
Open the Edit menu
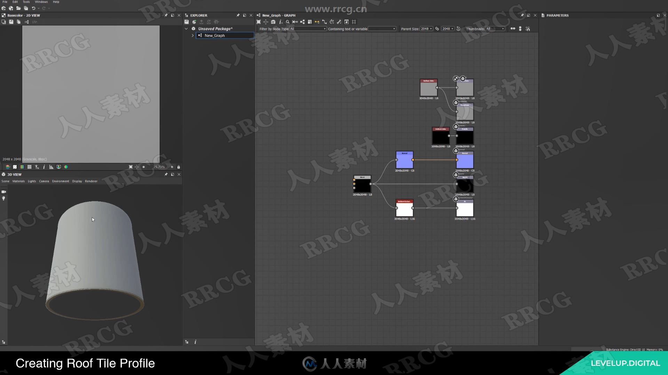[15, 2]
